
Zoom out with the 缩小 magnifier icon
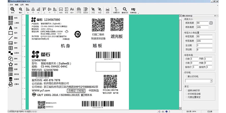tap(21, 10)
